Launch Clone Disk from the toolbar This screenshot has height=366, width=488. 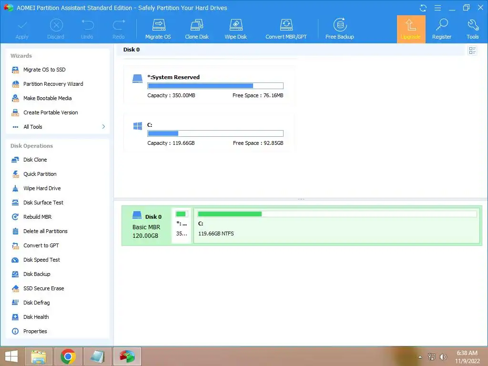point(197,29)
